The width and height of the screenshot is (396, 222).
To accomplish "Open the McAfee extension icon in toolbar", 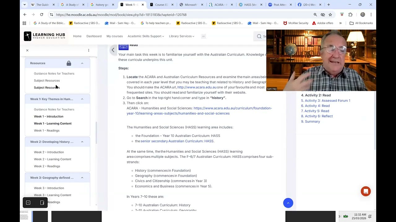I will coord(342,14).
